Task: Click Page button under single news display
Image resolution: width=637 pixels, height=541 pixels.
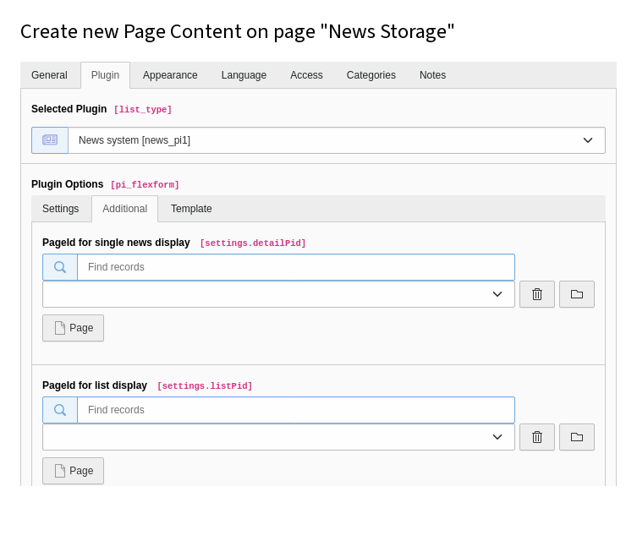Action: [73, 328]
